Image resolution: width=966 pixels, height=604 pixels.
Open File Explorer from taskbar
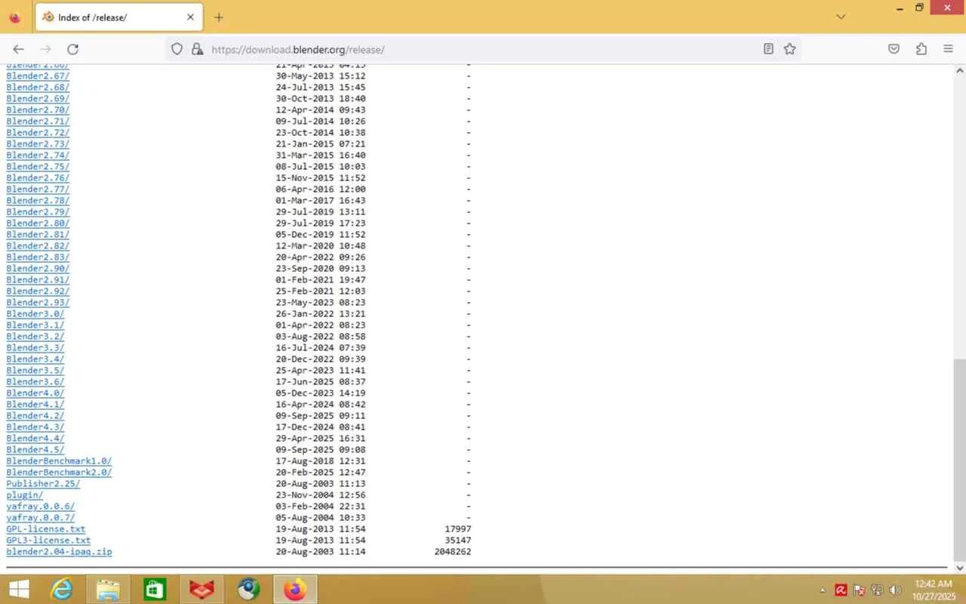[108, 589]
